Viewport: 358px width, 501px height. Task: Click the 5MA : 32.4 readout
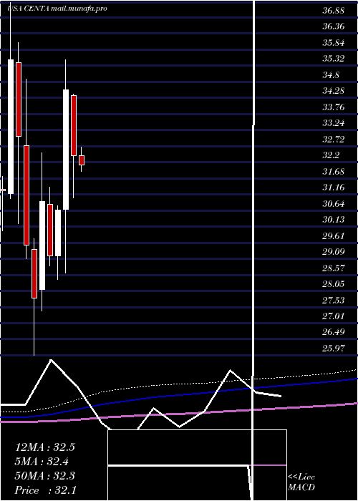pyautogui.click(x=42, y=461)
